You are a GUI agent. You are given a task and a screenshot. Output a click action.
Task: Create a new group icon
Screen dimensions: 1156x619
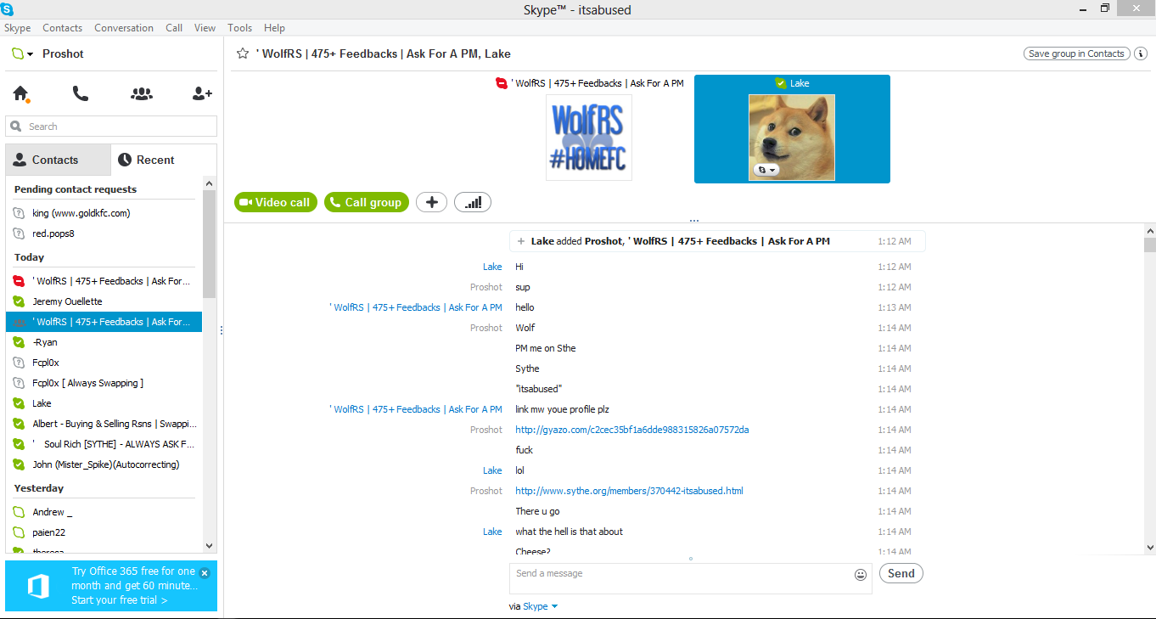point(142,94)
